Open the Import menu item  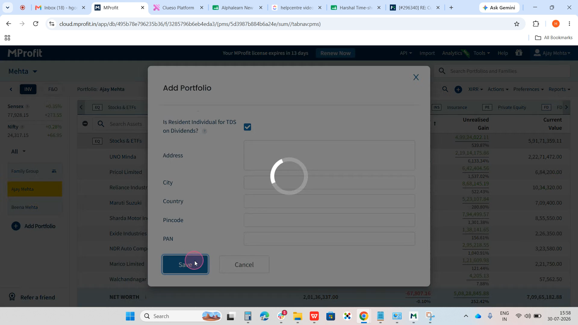click(x=427, y=53)
